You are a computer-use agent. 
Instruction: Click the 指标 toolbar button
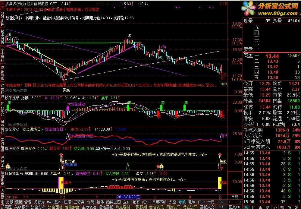coord(9,202)
